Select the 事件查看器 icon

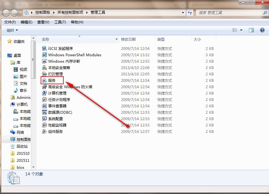point(45,106)
